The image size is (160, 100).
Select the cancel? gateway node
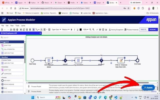pos(65,60)
